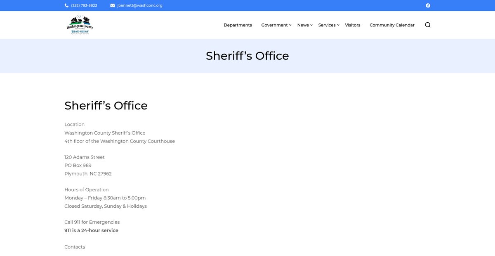The width and height of the screenshot is (495, 256).
Task: Click 'Plymouth, NC 27962' text
Action: tap(88, 174)
